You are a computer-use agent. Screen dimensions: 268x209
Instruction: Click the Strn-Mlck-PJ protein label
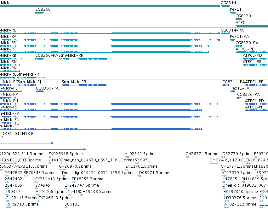coord(29,82)
